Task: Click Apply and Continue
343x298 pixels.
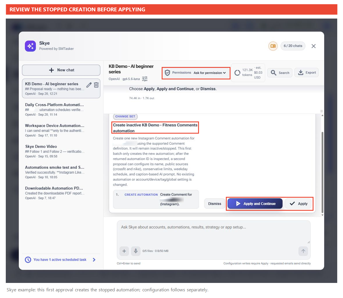Action: coord(255,204)
